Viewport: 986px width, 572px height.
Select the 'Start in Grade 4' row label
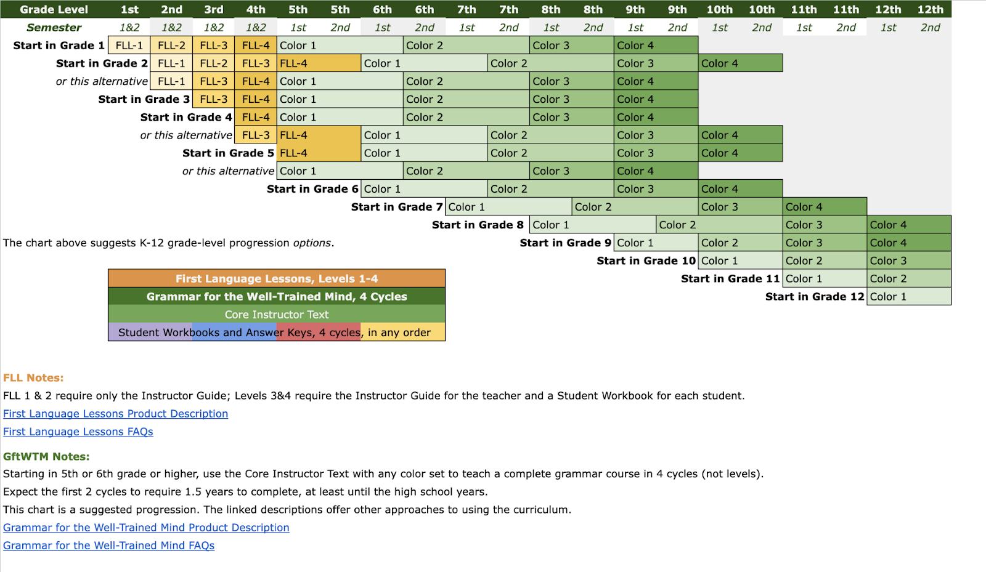pyautogui.click(x=186, y=117)
